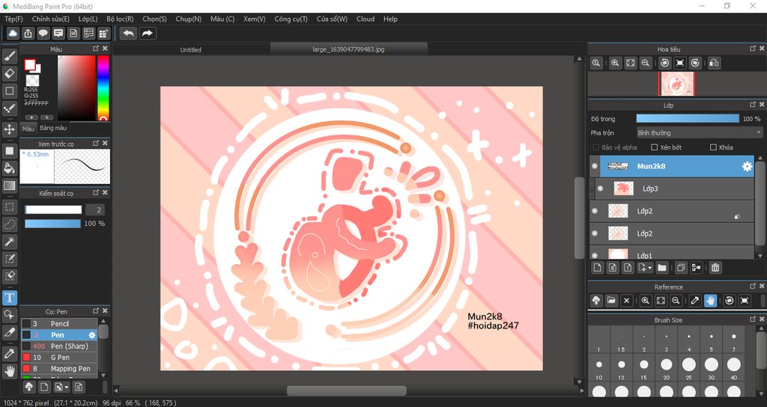Click the foreground color swatch

[x=30, y=64]
